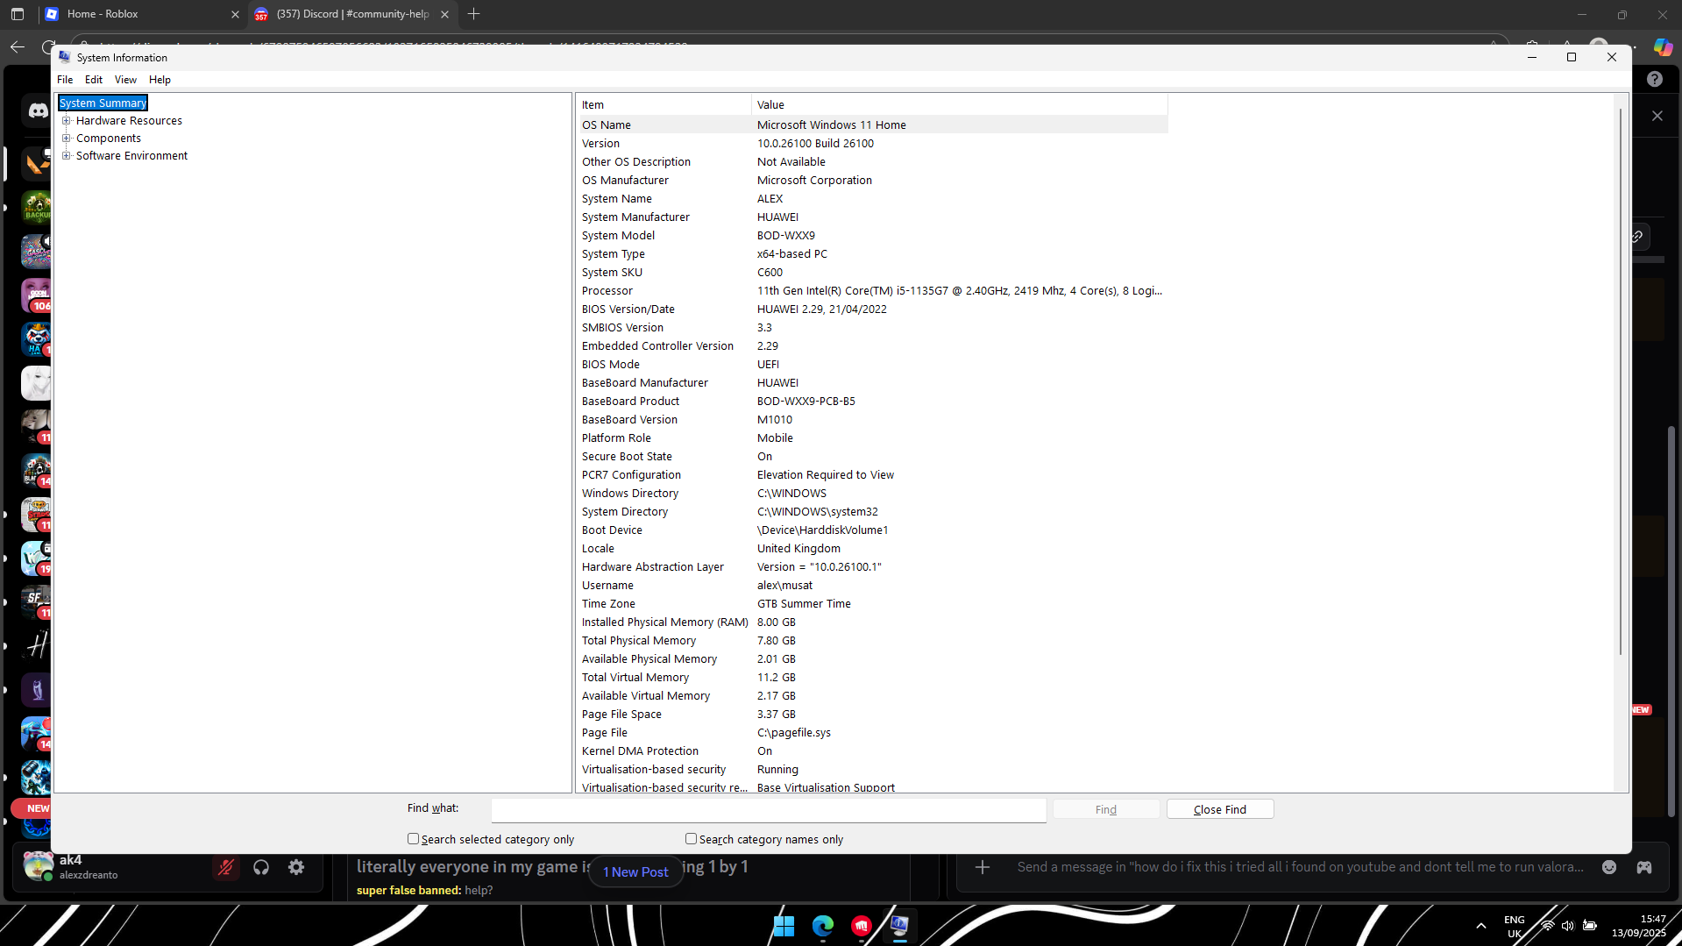The width and height of the screenshot is (1682, 946).
Task: Click the Close Find button
Action: 1220,809
